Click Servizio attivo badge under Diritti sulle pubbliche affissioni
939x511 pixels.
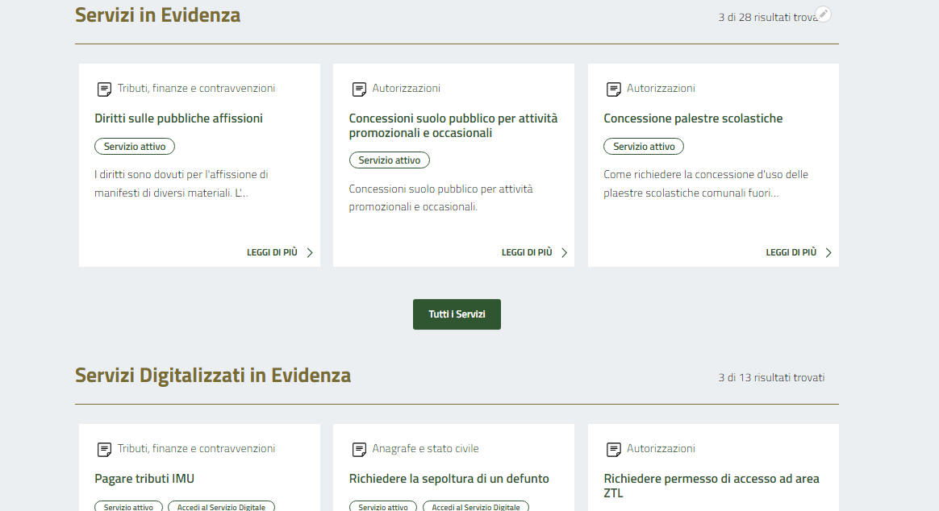[135, 147]
